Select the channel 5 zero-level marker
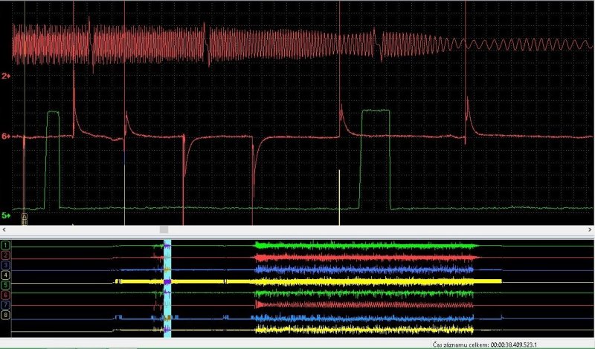Image resolution: width=595 pixels, height=349 pixels. click(6, 215)
